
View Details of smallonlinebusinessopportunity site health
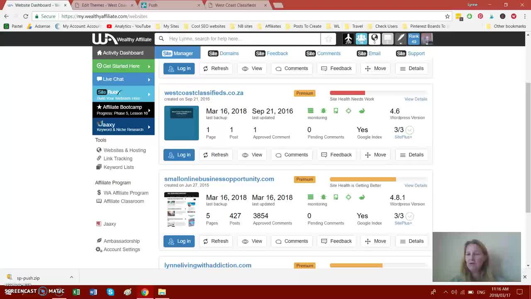pos(416,185)
